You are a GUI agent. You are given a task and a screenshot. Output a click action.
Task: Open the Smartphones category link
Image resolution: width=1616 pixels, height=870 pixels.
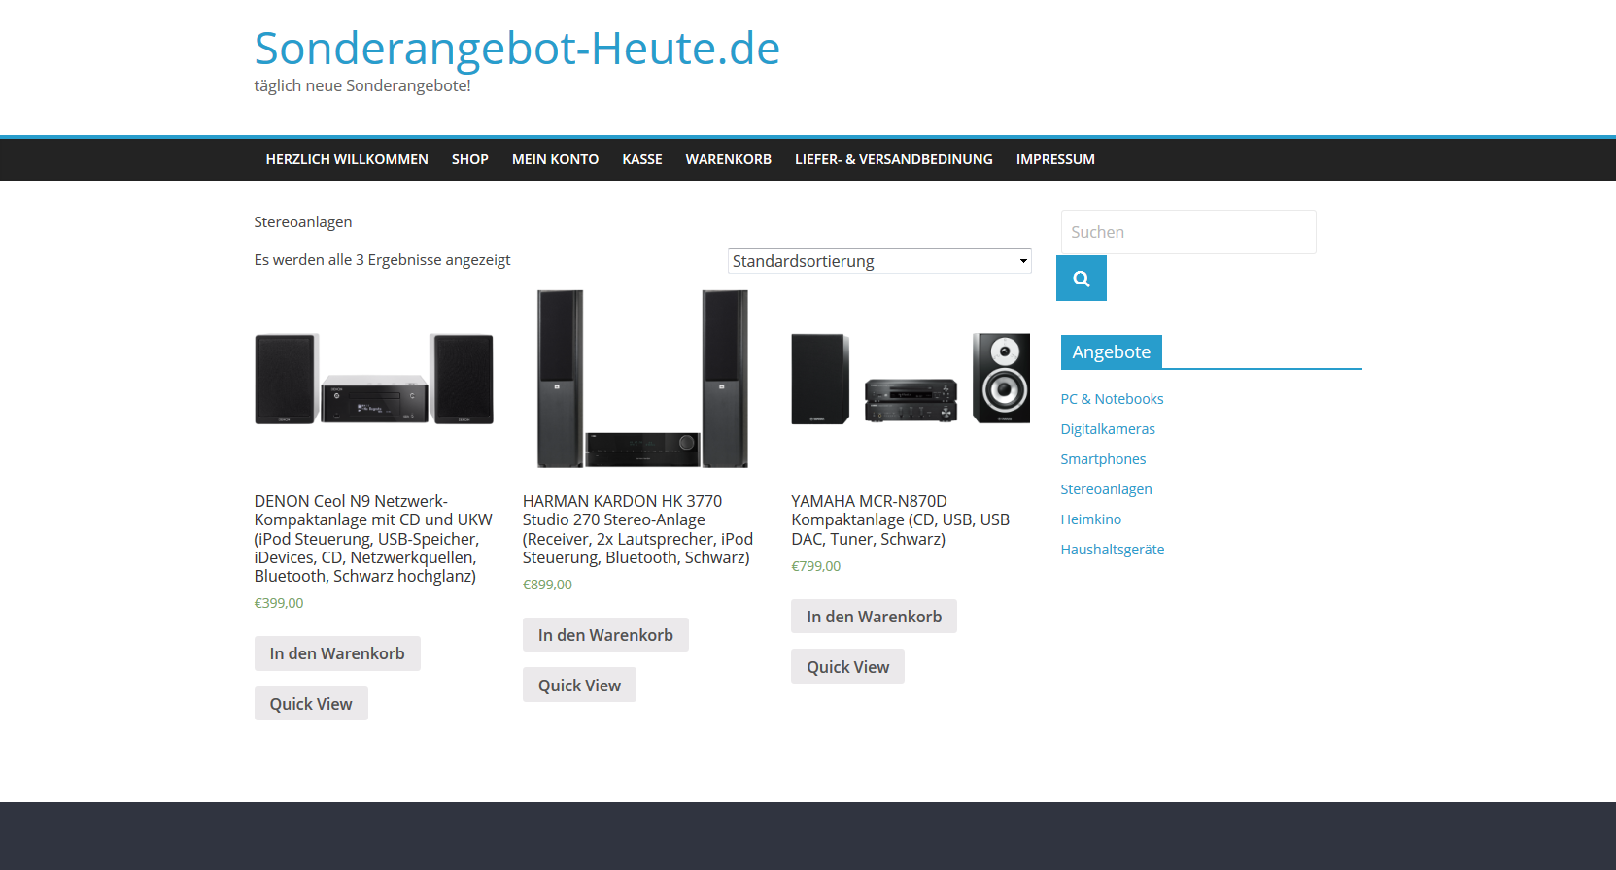point(1103,459)
